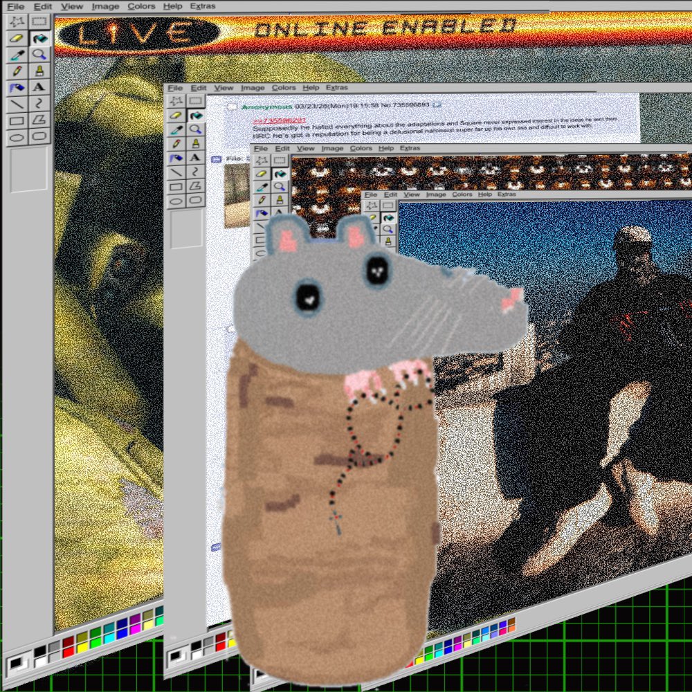
Task: Follow the red quote link >>735596291
Action: tap(279, 120)
